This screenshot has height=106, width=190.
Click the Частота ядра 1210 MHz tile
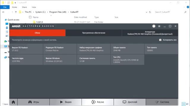coord(26,59)
